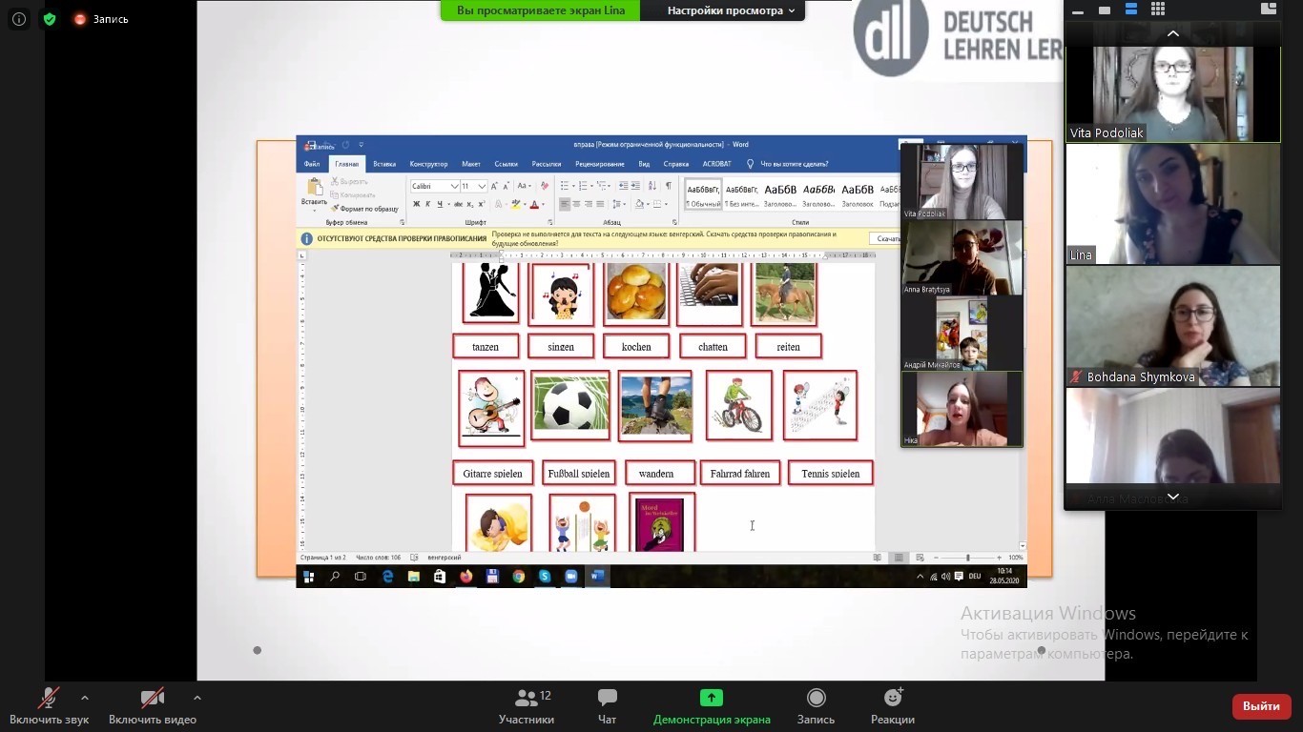The image size is (1303, 732).
Task: Click the Запись recording indicator at top
Action: [x=101, y=19]
